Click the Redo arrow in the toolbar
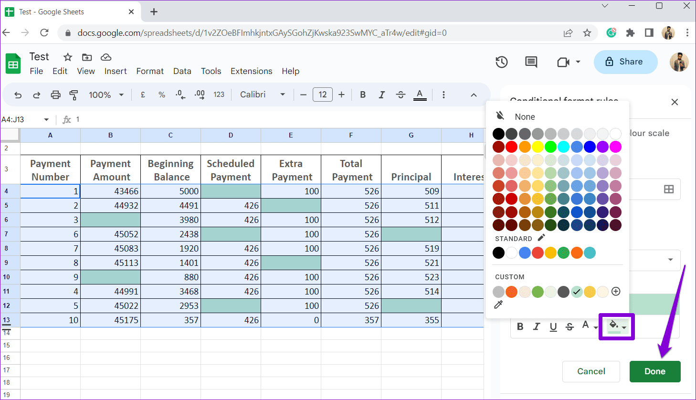This screenshot has height=400, width=696. coord(37,95)
